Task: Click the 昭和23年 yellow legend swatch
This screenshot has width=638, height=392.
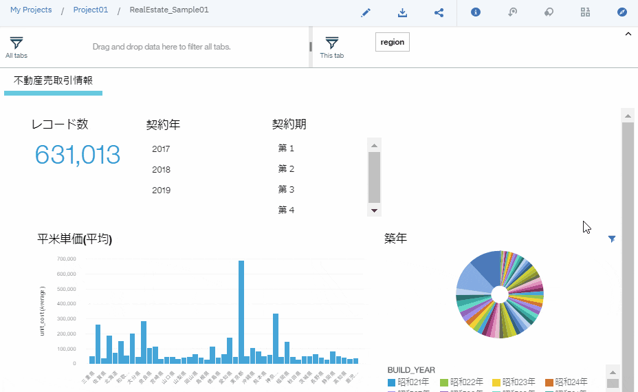Action: [x=496, y=382]
